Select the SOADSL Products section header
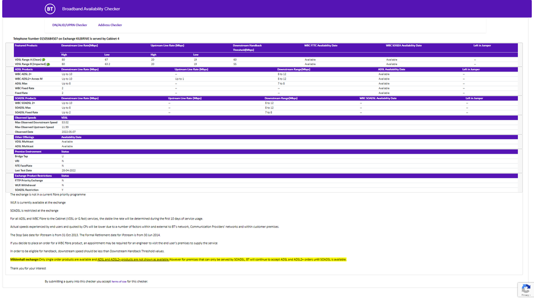The width and height of the screenshot is (534, 300). point(26,98)
